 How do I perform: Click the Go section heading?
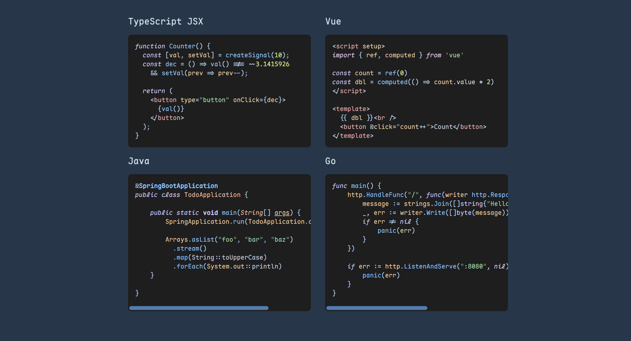pos(330,161)
